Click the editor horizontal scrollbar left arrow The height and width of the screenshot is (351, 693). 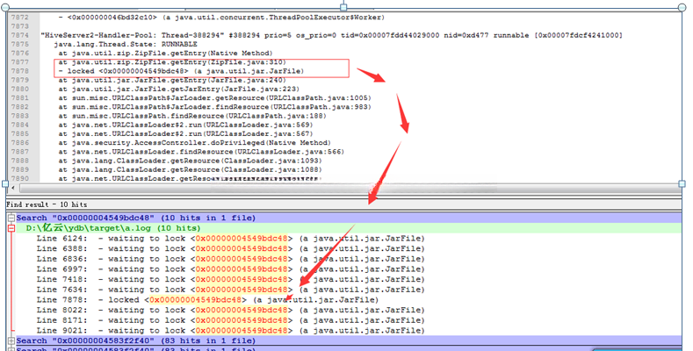tap(13, 188)
